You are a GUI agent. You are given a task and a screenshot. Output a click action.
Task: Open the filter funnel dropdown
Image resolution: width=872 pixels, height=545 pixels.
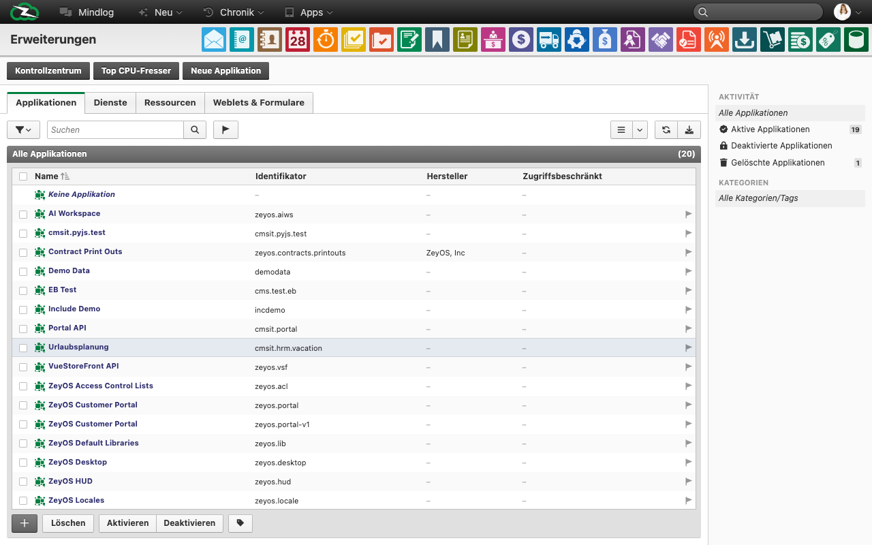point(23,129)
